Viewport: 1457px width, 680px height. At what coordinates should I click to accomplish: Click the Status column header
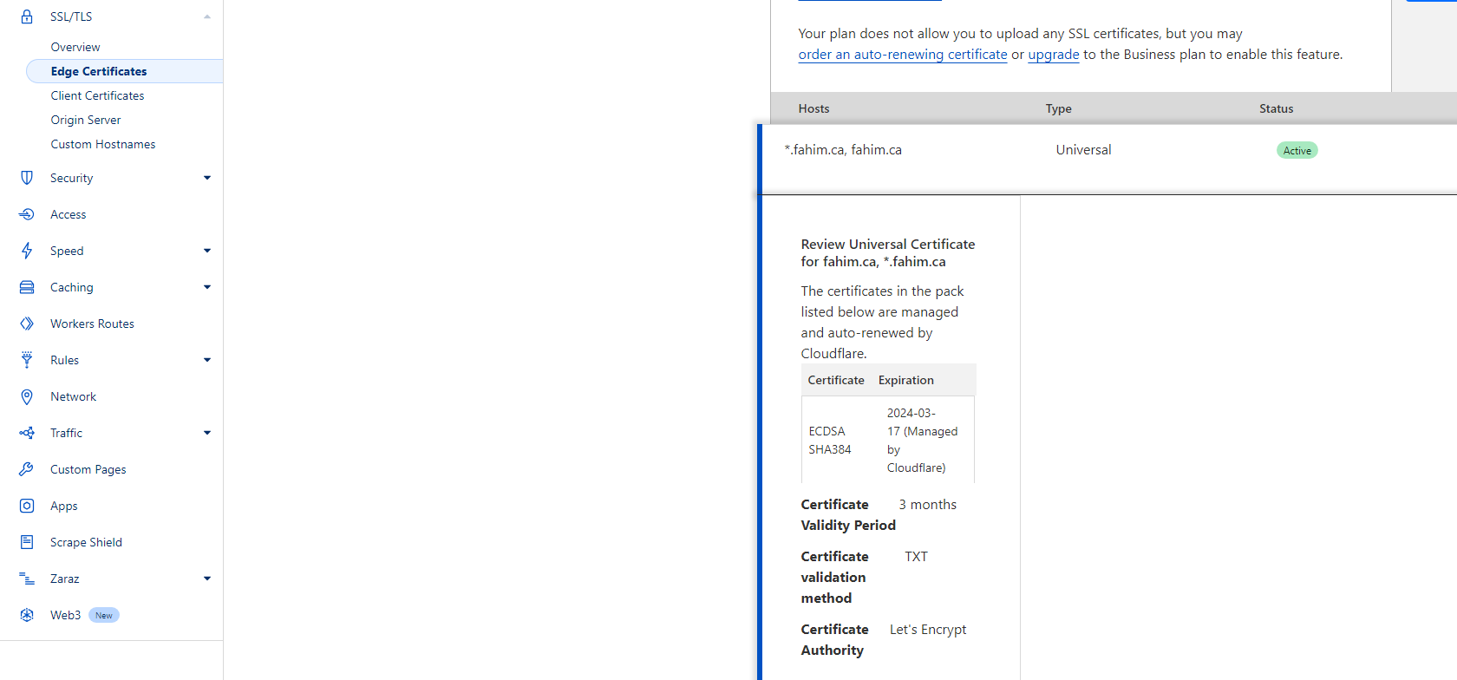pos(1276,108)
